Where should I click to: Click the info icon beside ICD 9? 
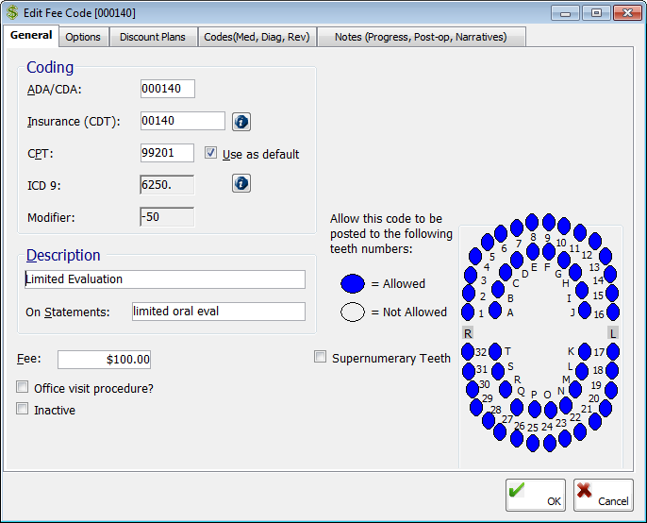coord(241,183)
